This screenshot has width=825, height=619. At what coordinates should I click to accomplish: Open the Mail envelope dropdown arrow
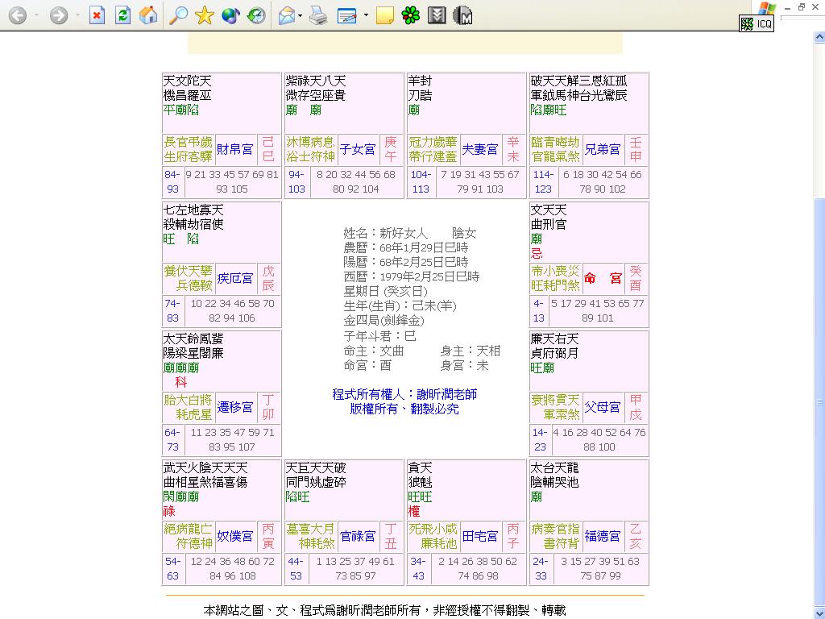(x=300, y=15)
